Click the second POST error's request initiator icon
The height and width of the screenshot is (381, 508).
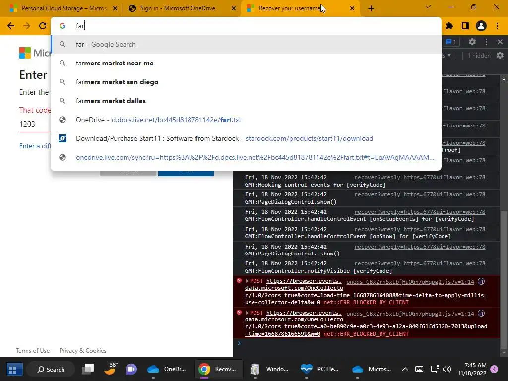point(481,314)
